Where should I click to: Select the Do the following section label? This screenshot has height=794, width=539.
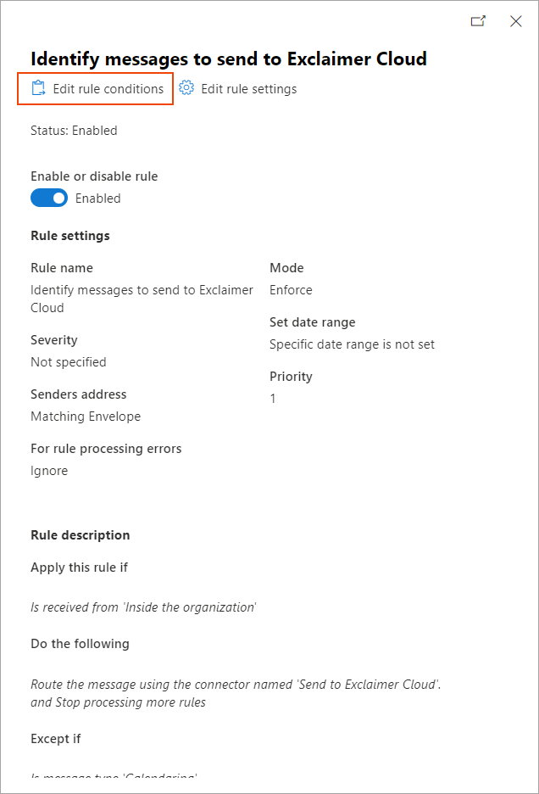(80, 643)
